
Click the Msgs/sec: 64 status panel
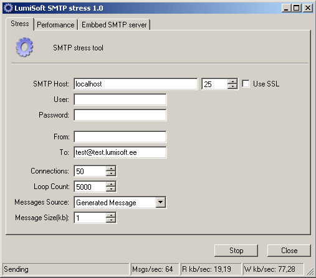[x=155, y=269]
